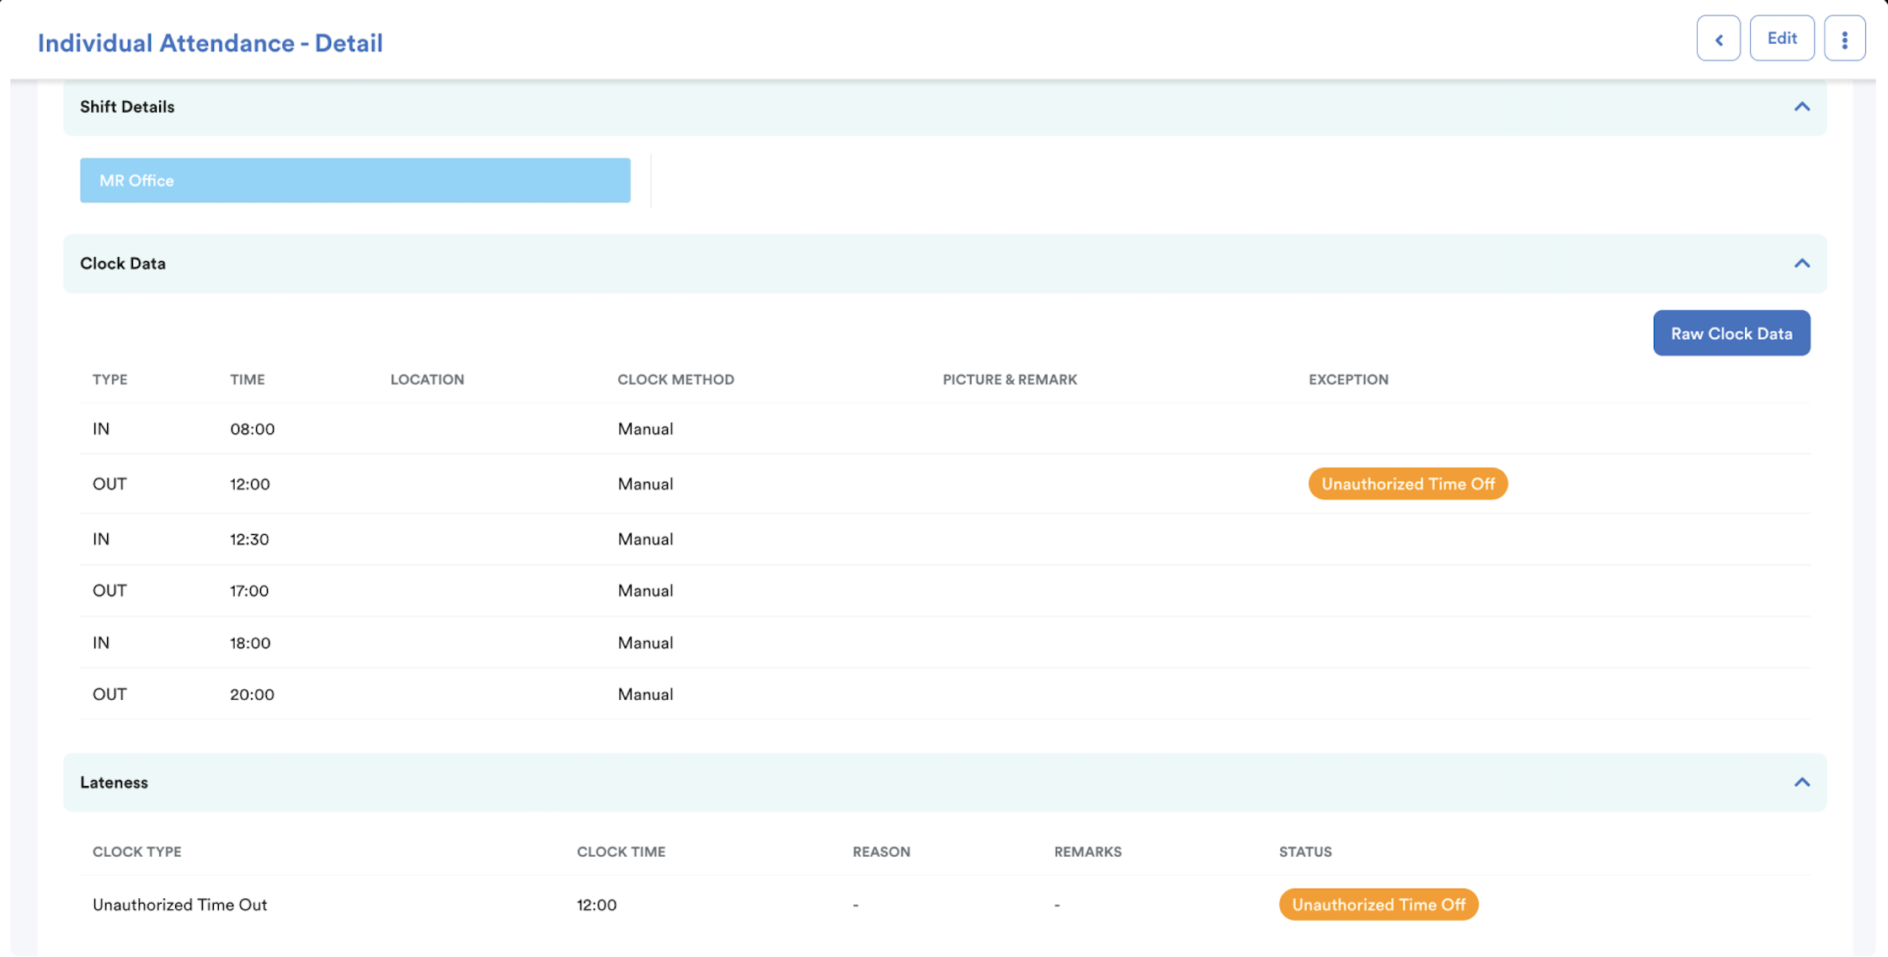Click the Individual Attendance - Detail title

[210, 43]
